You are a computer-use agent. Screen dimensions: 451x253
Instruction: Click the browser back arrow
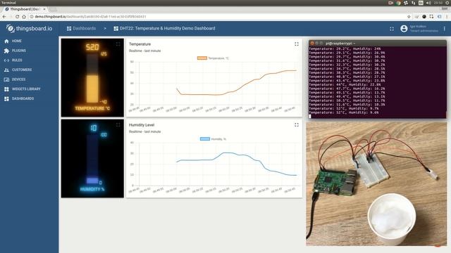pyautogui.click(x=4, y=17)
